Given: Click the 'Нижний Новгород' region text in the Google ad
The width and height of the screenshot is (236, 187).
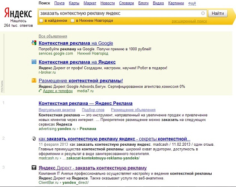Looking at the screenshot, I should [x=93, y=53].
